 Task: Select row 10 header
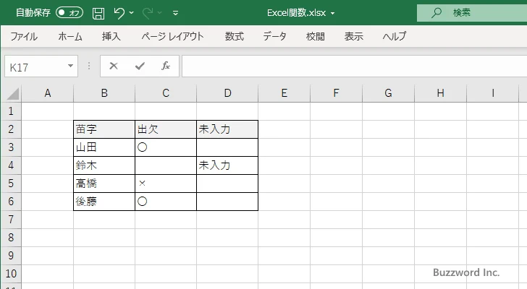pos(11,274)
